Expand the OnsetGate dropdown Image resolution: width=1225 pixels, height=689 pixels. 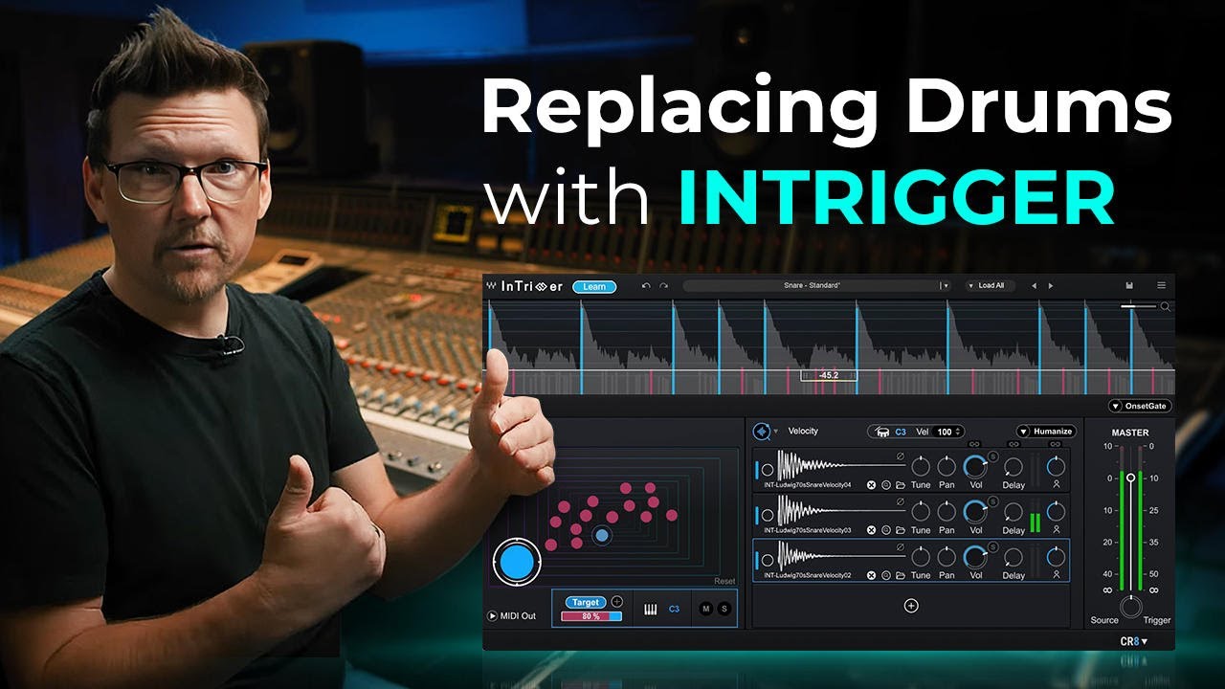point(1140,407)
